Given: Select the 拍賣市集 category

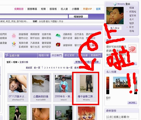Looking at the screenshot, I should [46, 34].
